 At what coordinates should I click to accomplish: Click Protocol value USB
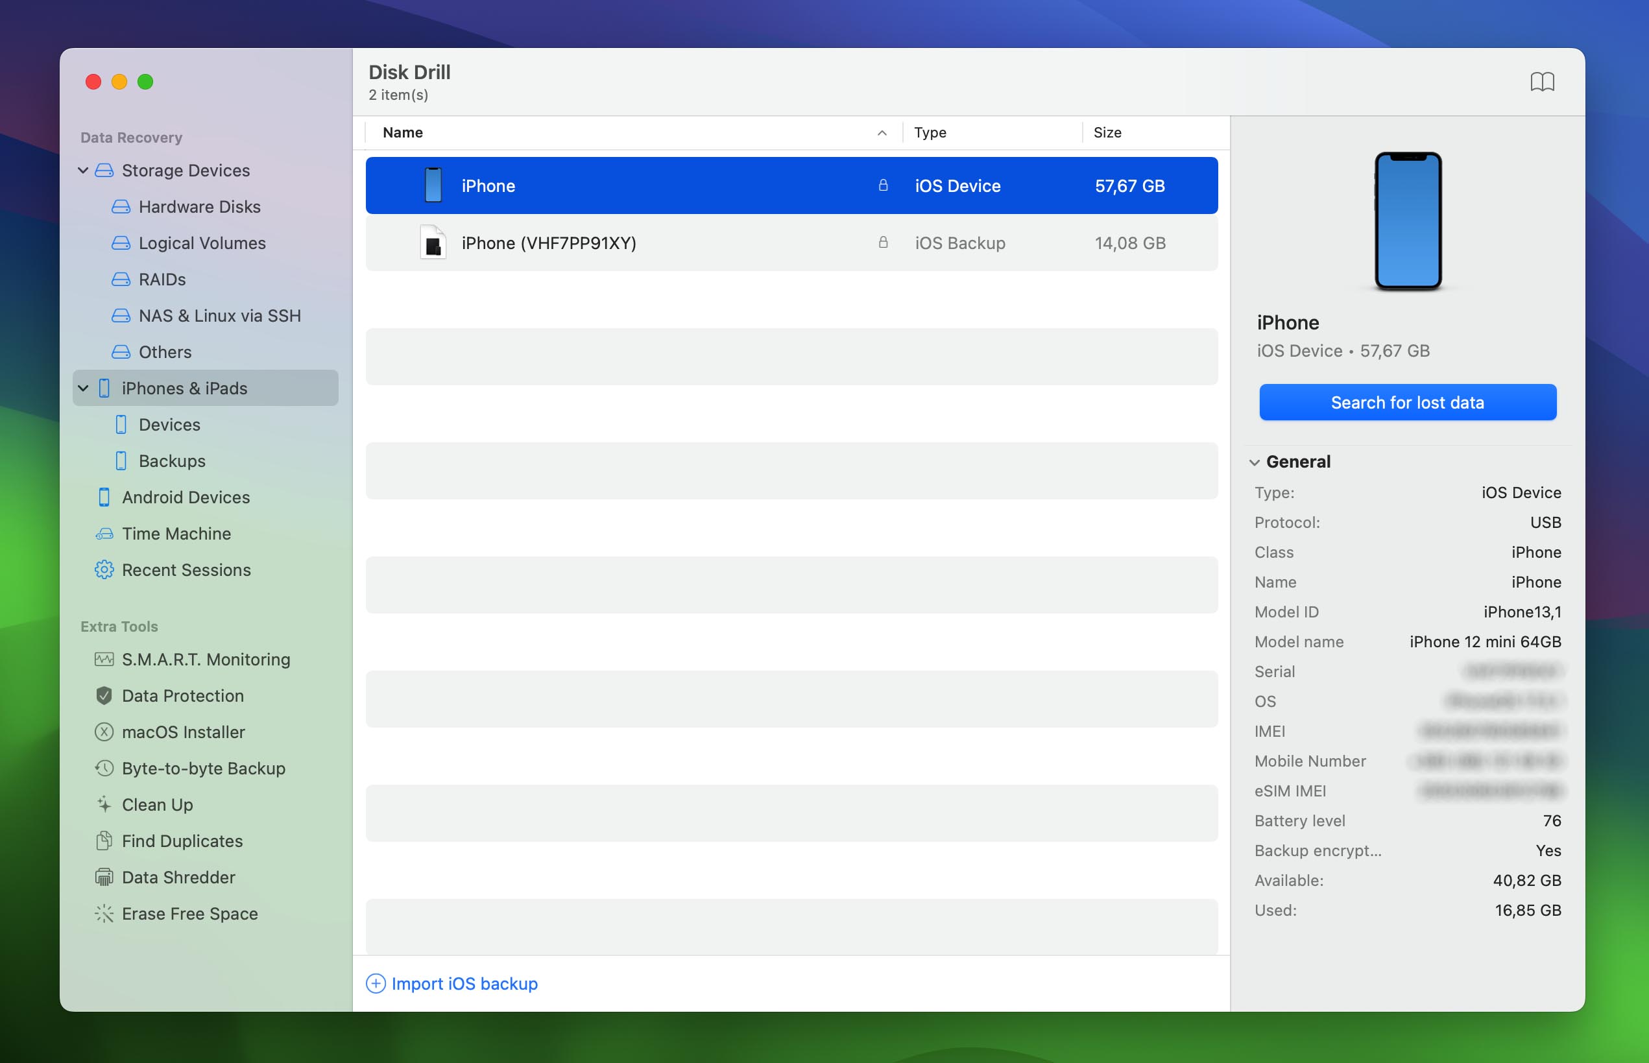1545,522
